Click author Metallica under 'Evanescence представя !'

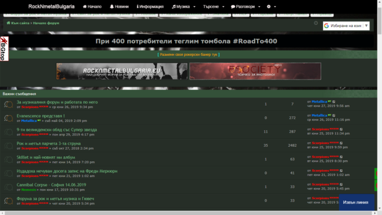coord(29,121)
